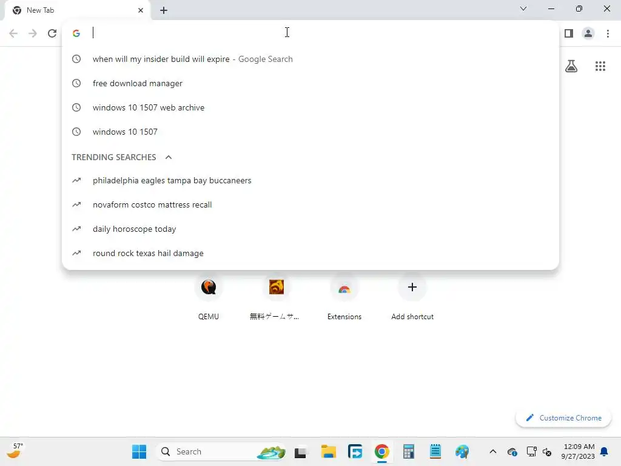Open Customize Chrome panel
The image size is (621, 466).
tap(563, 418)
